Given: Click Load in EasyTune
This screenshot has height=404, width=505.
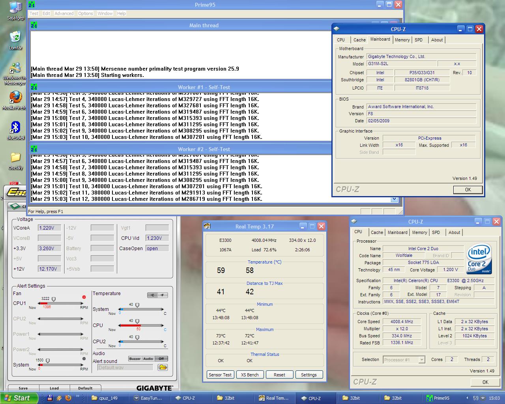Looking at the screenshot, I should [x=54, y=388].
